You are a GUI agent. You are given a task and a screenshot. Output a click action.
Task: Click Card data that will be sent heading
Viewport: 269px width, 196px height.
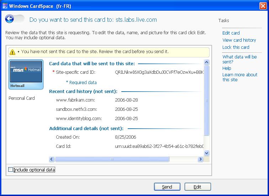pyautogui.click(x=92, y=63)
